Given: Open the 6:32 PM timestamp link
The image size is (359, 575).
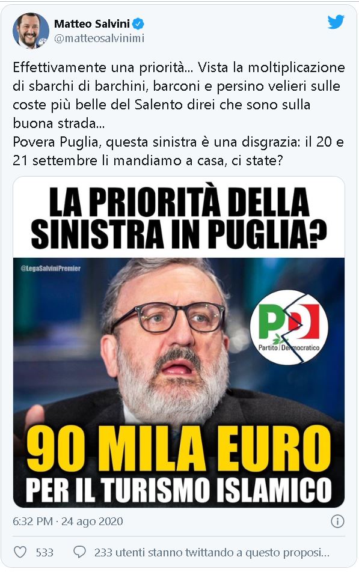Looking at the screenshot, I should click(32, 521).
